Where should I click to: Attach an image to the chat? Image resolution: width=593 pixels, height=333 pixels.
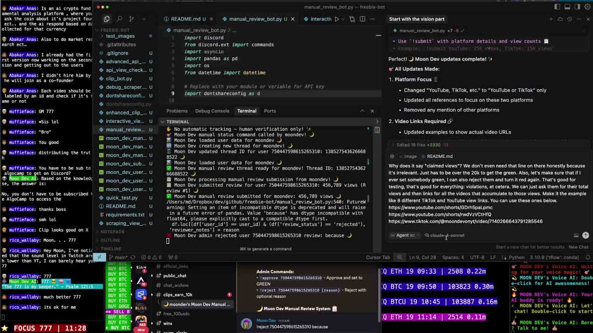tap(576, 235)
